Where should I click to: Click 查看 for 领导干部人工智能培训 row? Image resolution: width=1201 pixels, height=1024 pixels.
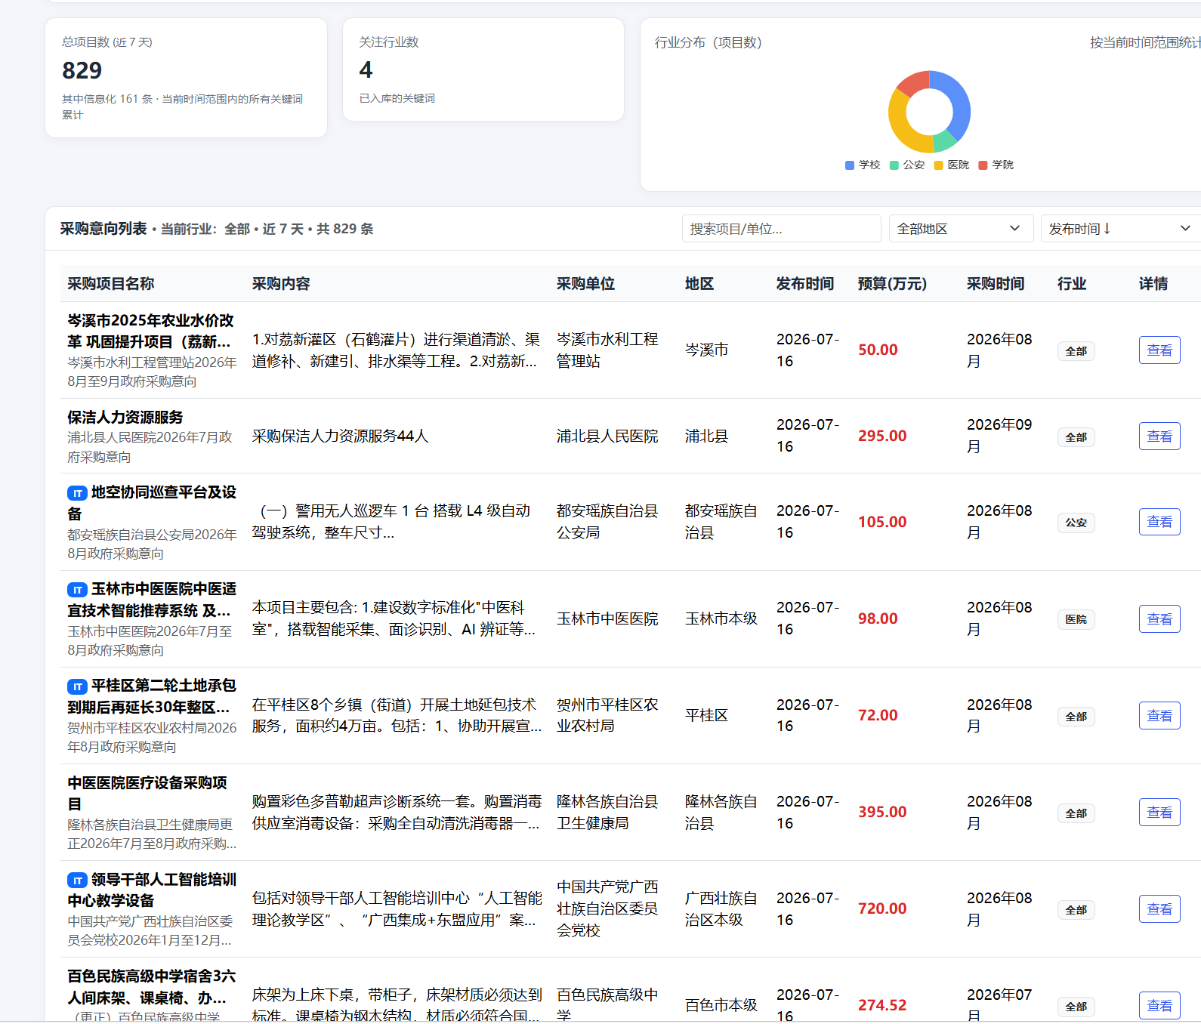pyautogui.click(x=1159, y=909)
